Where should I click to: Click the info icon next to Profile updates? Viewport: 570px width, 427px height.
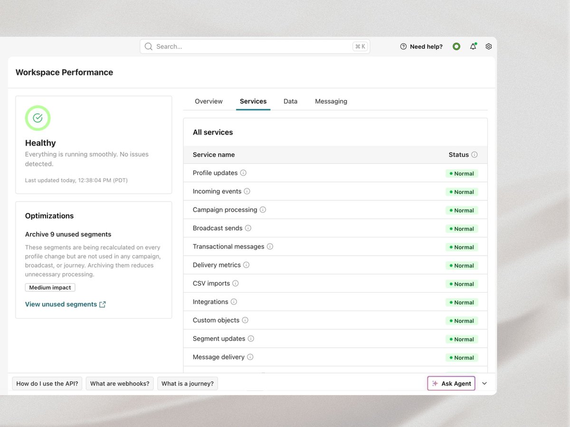243,173
